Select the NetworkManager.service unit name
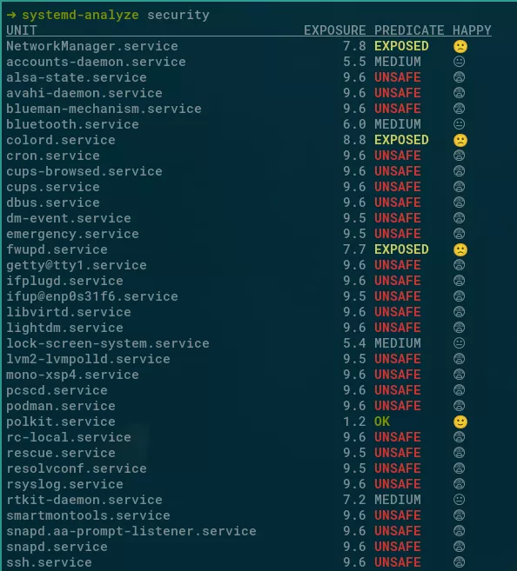Screen dimensions: 517x571 click(x=92, y=46)
